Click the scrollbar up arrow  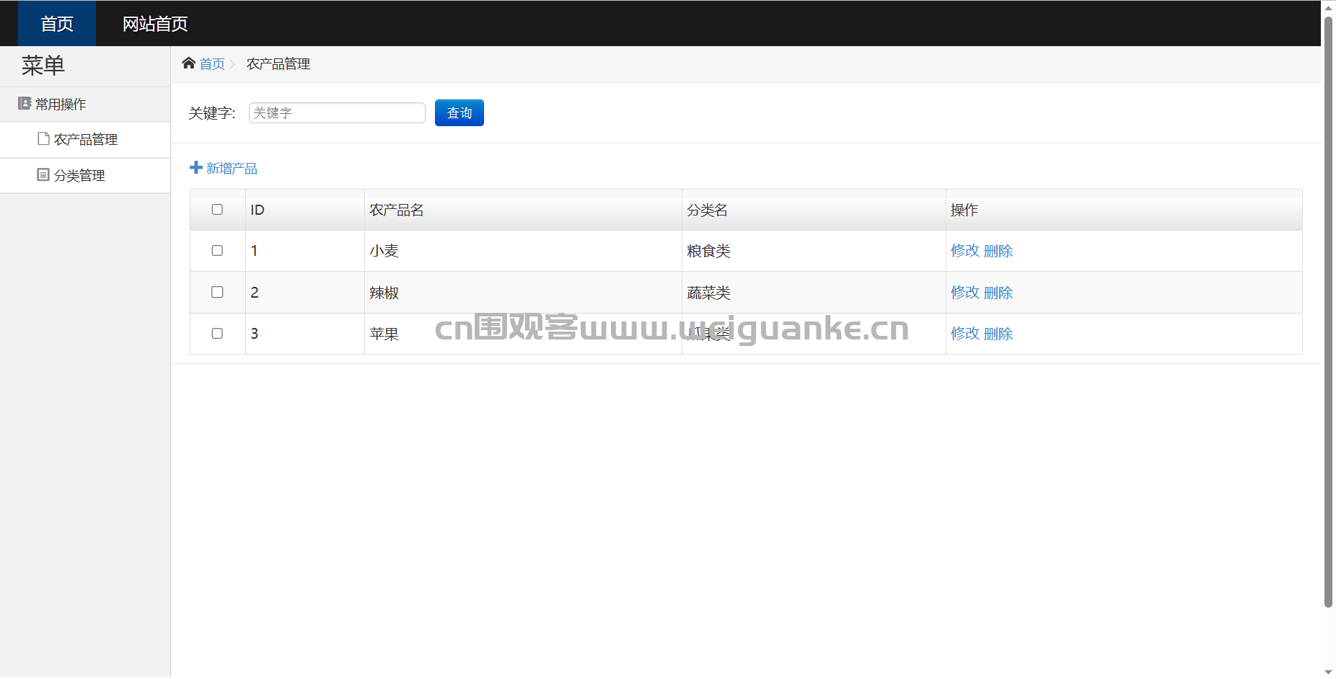(1328, 7)
